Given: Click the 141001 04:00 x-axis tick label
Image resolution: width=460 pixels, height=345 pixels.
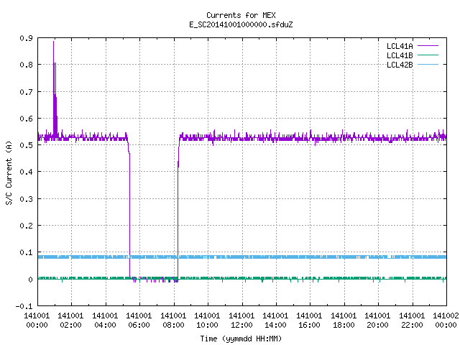Looking at the screenshot, I should coord(105,321).
